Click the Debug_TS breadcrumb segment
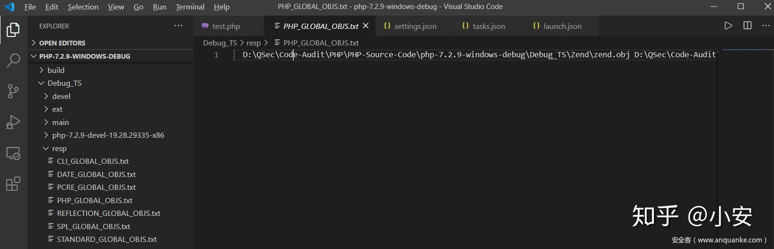 point(220,43)
